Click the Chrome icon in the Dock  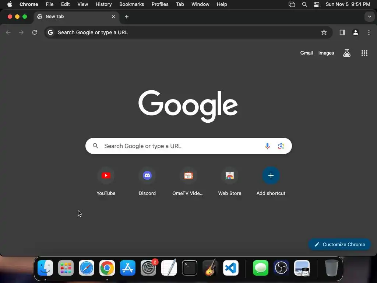107,268
